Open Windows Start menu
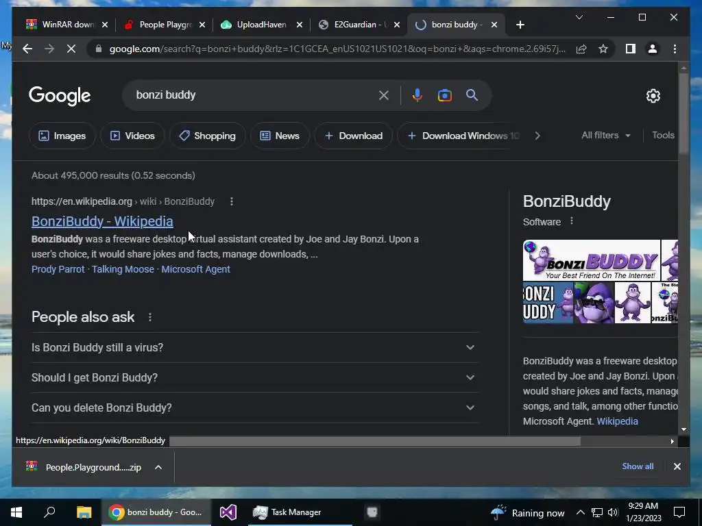The image size is (702, 526). click(16, 512)
